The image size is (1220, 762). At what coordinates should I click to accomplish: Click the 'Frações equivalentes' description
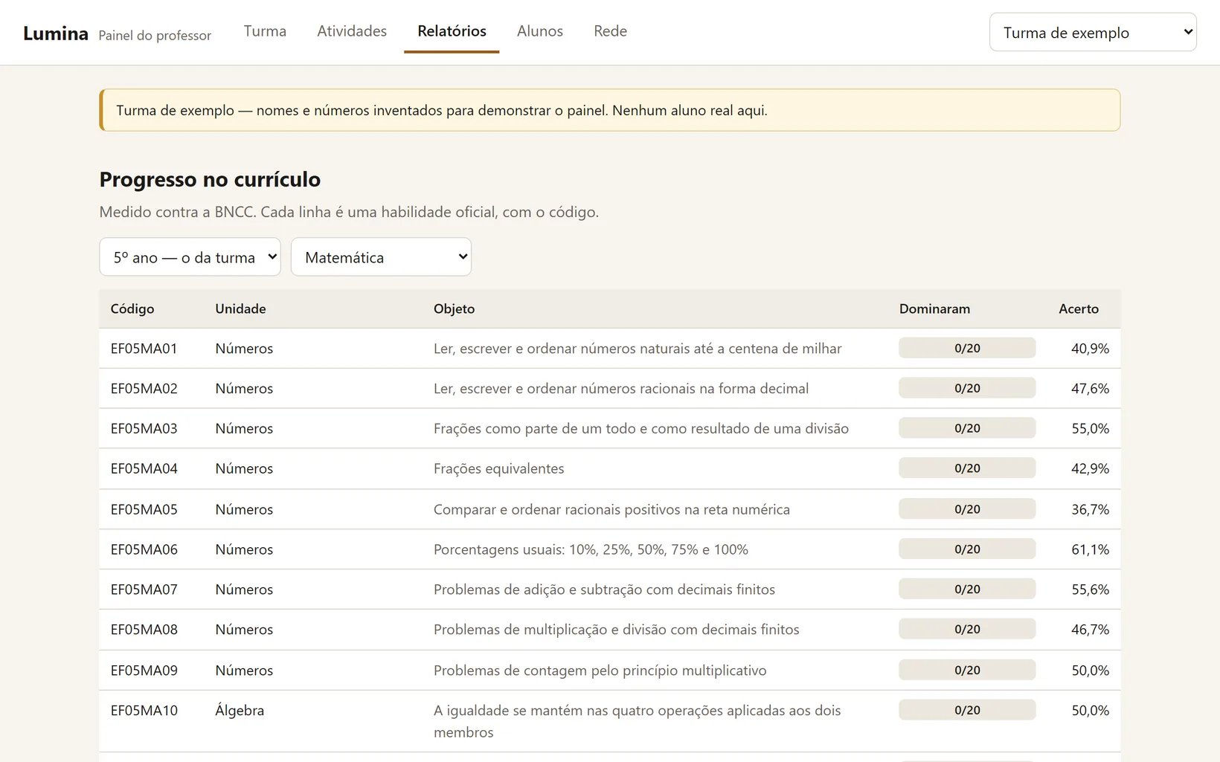pyautogui.click(x=498, y=469)
